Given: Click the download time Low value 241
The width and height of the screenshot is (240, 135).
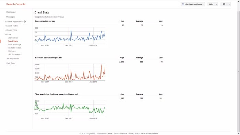Looking at the screenshot, I should [x=161, y=98].
